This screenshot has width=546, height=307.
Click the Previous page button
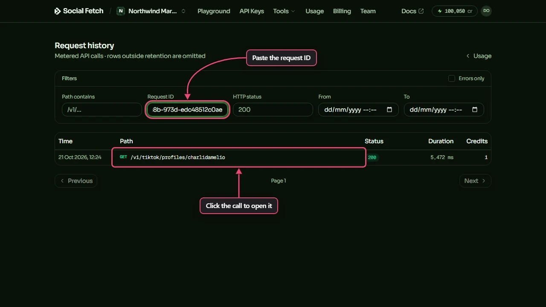76,181
